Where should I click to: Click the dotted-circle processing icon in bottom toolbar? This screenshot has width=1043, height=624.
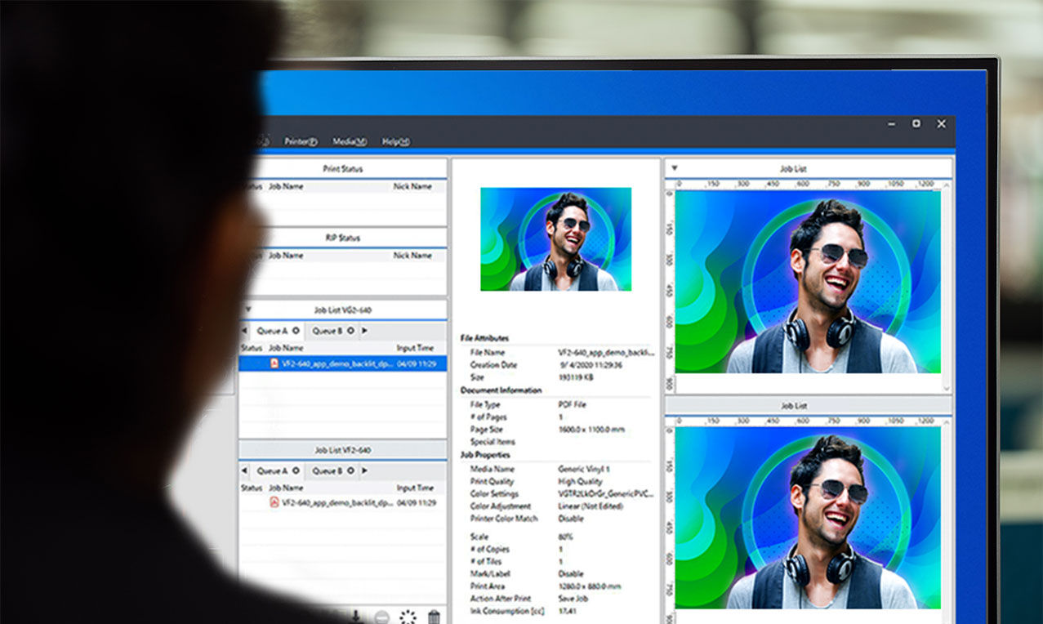408,617
